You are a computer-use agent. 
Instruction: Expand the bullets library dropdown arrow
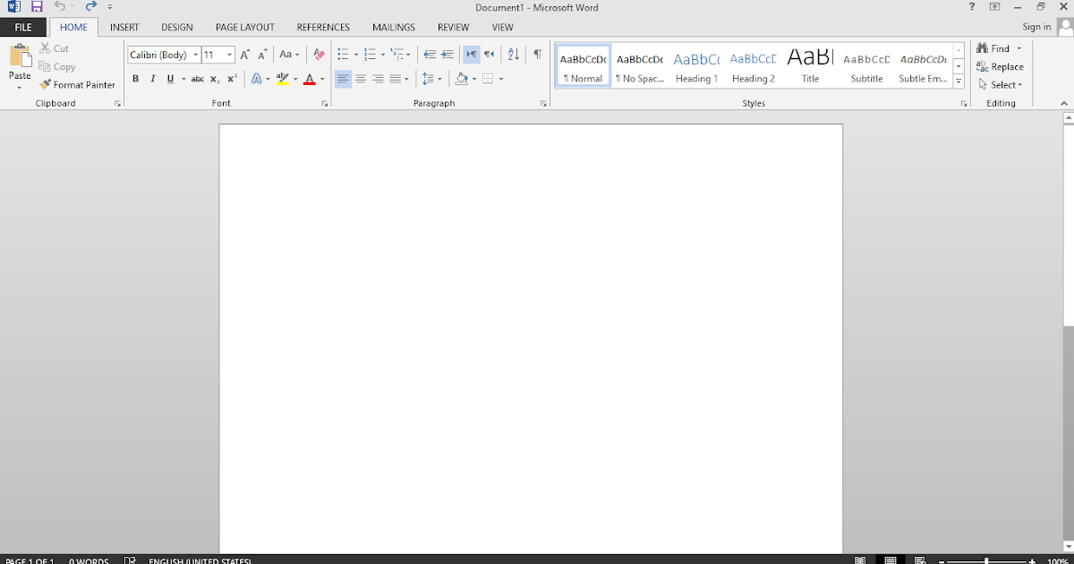(356, 55)
